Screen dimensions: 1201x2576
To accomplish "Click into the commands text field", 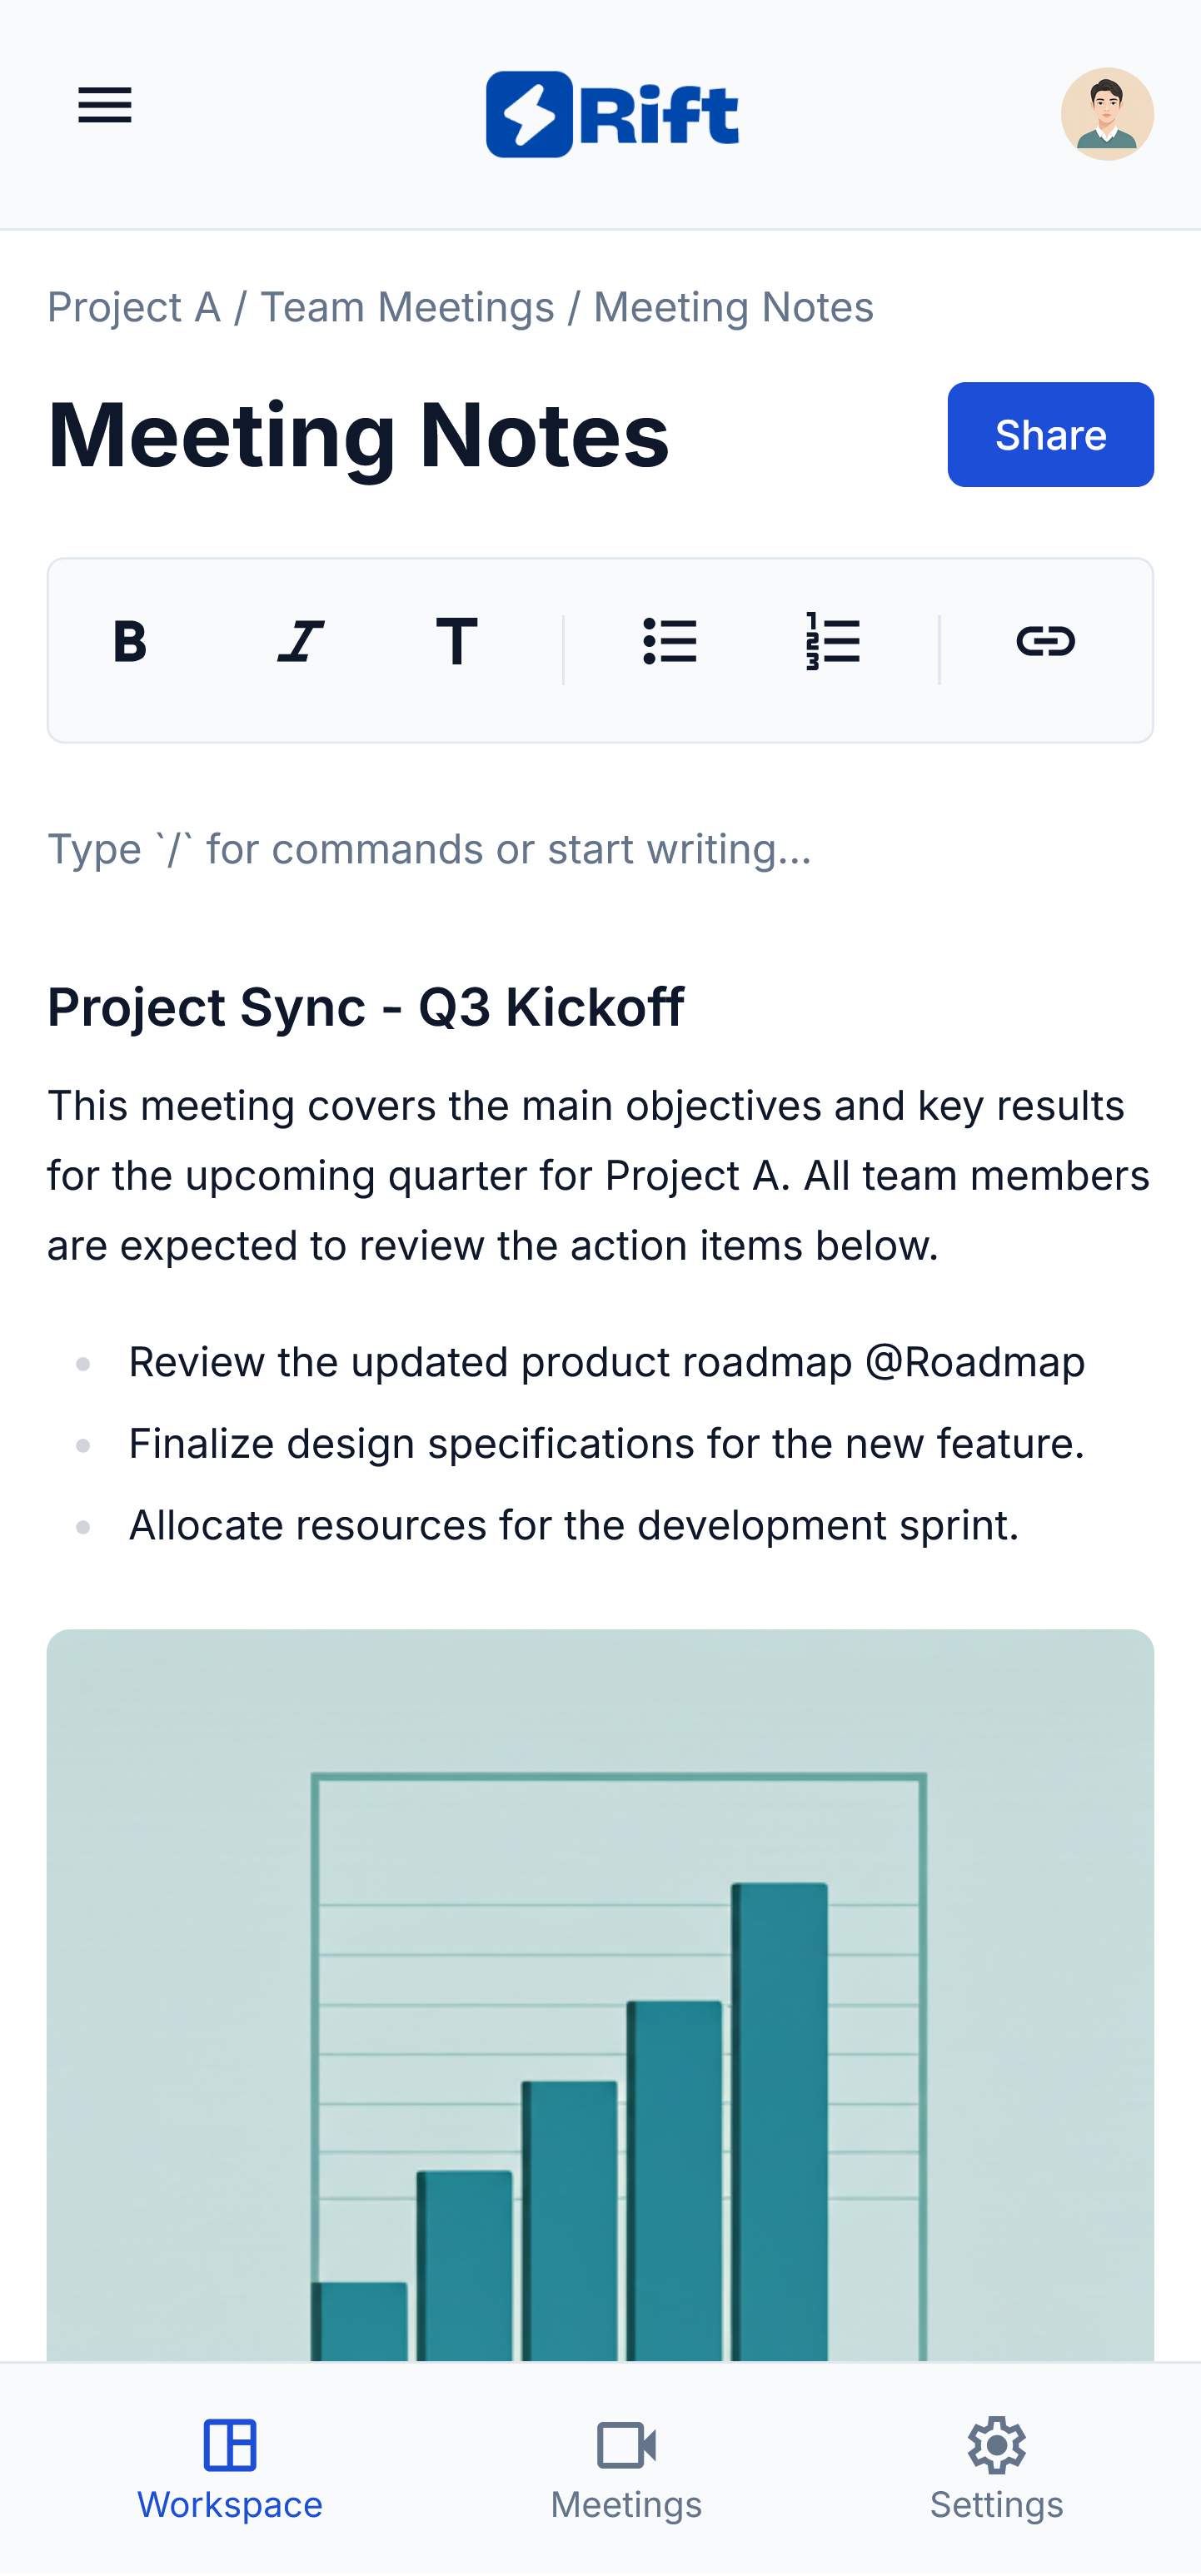I will (x=430, y=849).
